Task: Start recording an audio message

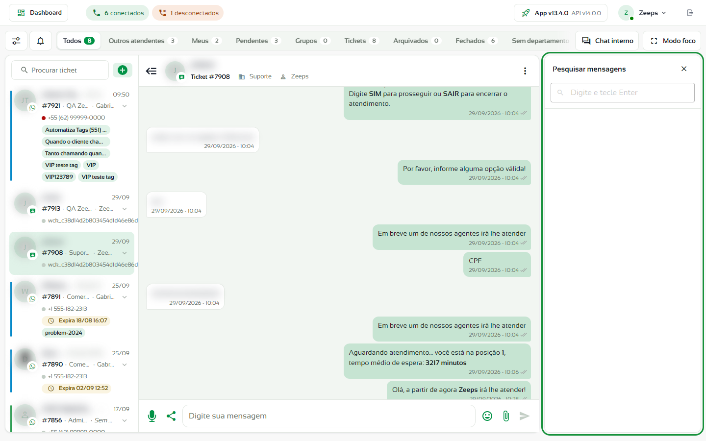Action: tap(152, 416)
